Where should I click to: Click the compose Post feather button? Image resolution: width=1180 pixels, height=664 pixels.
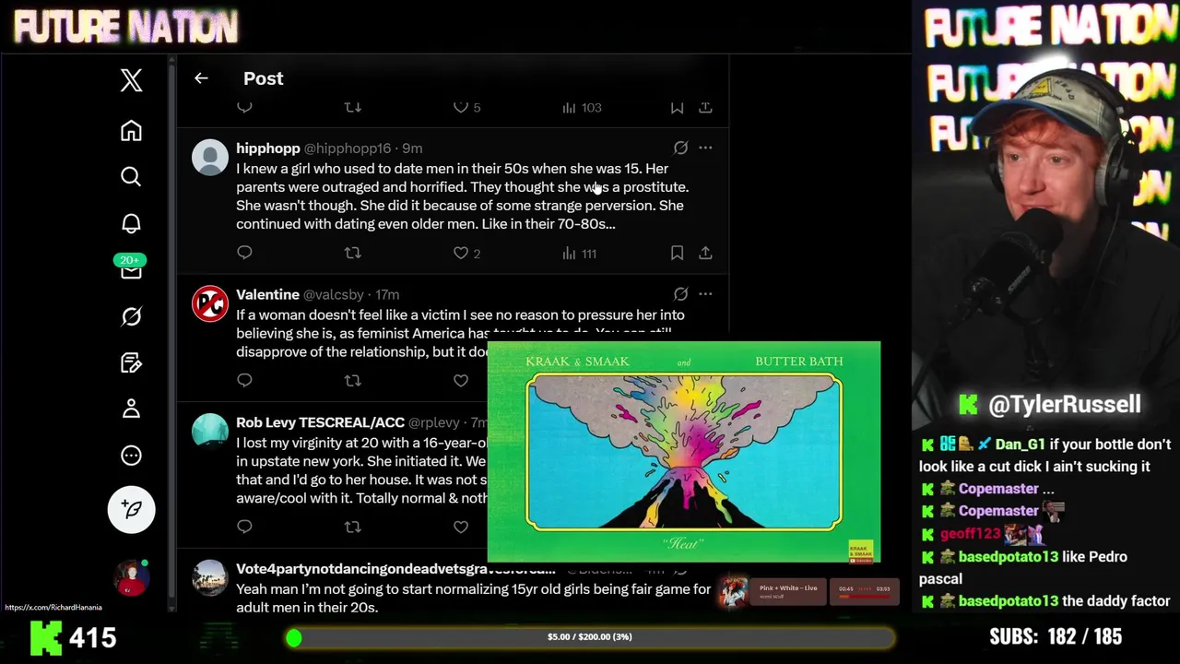click(131, 509)
